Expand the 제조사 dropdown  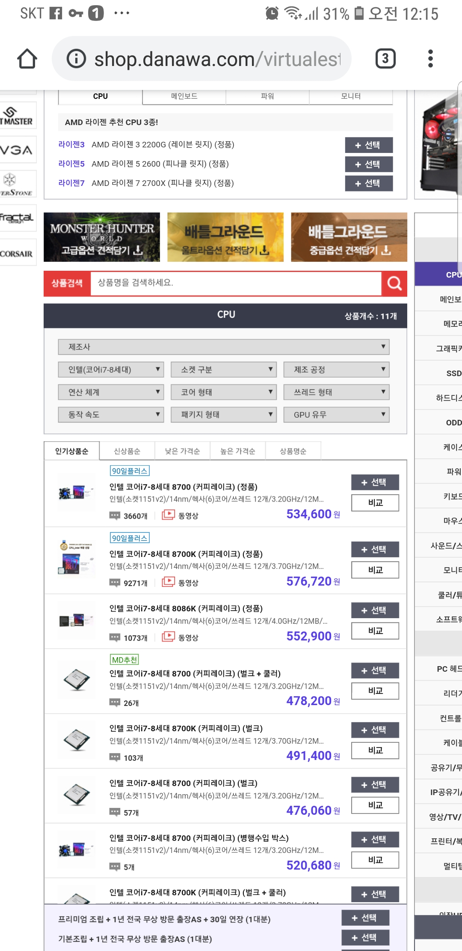223,347
